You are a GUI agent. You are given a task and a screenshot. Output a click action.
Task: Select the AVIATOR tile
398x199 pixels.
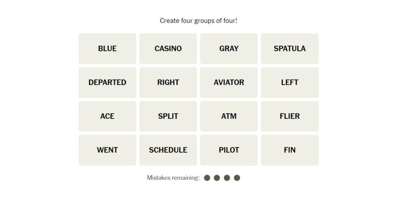pos(229,82)
